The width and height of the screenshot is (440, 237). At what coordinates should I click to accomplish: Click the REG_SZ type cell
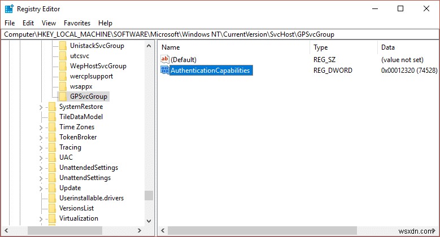pyautogui.click(x=324, y=60)
